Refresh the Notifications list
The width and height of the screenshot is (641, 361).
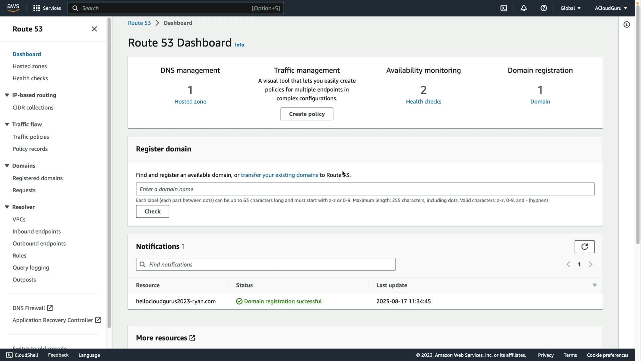click(584, 247)
